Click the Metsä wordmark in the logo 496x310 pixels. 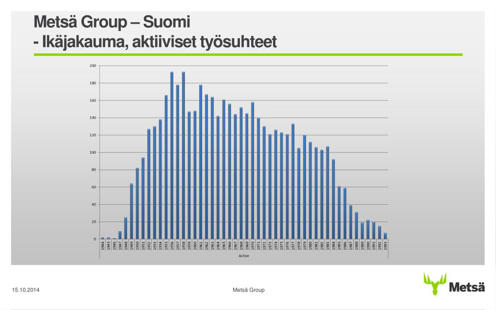pyautogui.click(x=466, y=287)
